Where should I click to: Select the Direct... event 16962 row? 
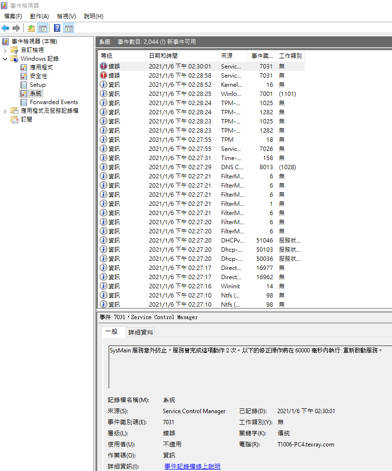(201, 277)
